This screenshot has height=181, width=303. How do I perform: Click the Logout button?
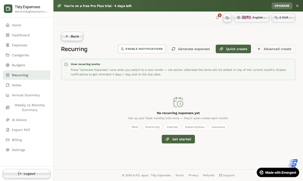(27, 174)
